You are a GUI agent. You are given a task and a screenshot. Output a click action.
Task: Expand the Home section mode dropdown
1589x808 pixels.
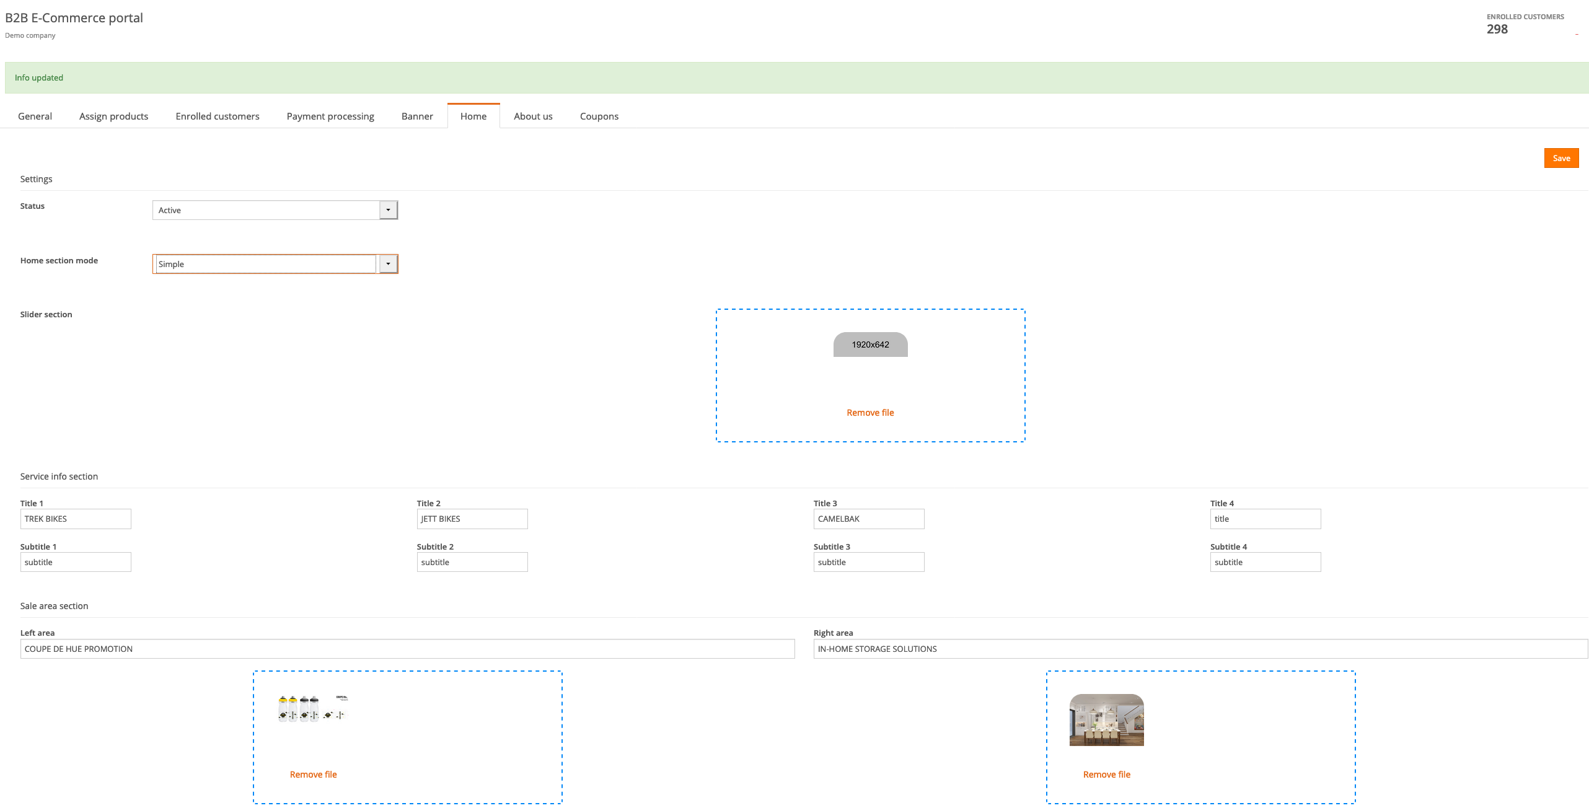[x=388, y=264]
